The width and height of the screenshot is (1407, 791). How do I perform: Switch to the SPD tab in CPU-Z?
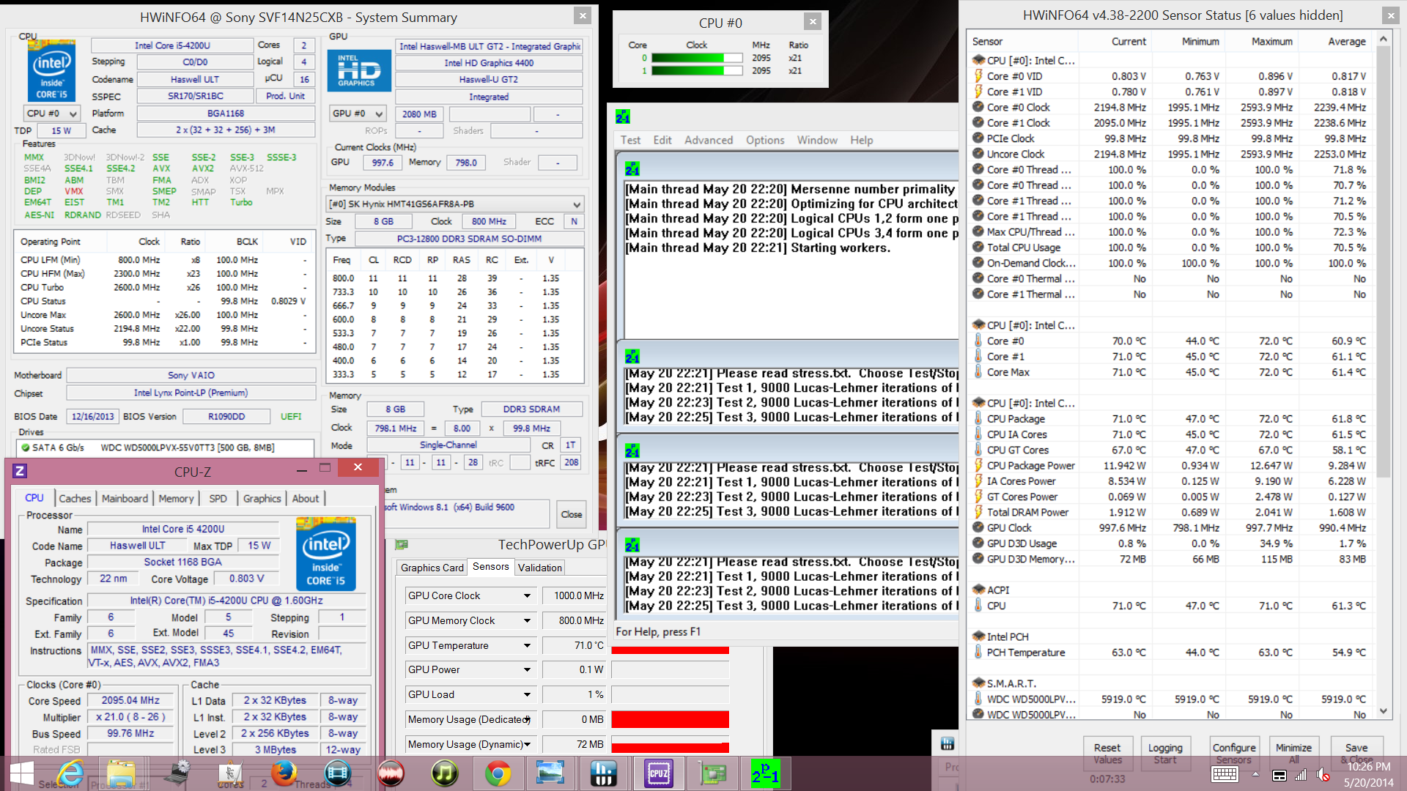click(x=218, y=499)
